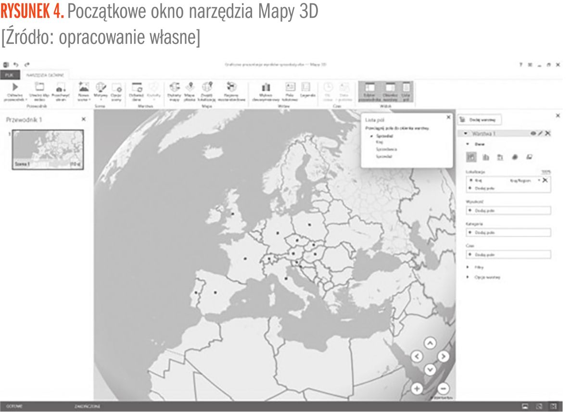The height and width of the screenshot is (412, 583).
Task: Open the PLIK tab
Action: pyautogui.click(x=10, y=75)
